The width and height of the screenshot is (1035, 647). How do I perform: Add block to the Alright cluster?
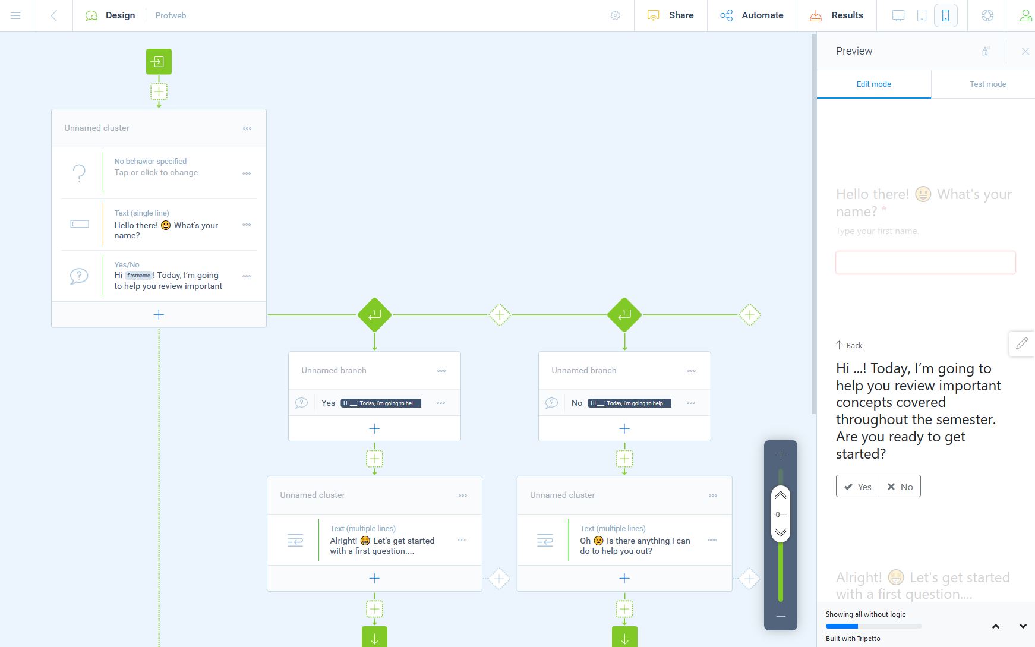pyautogui.click(x=374, y=578)
